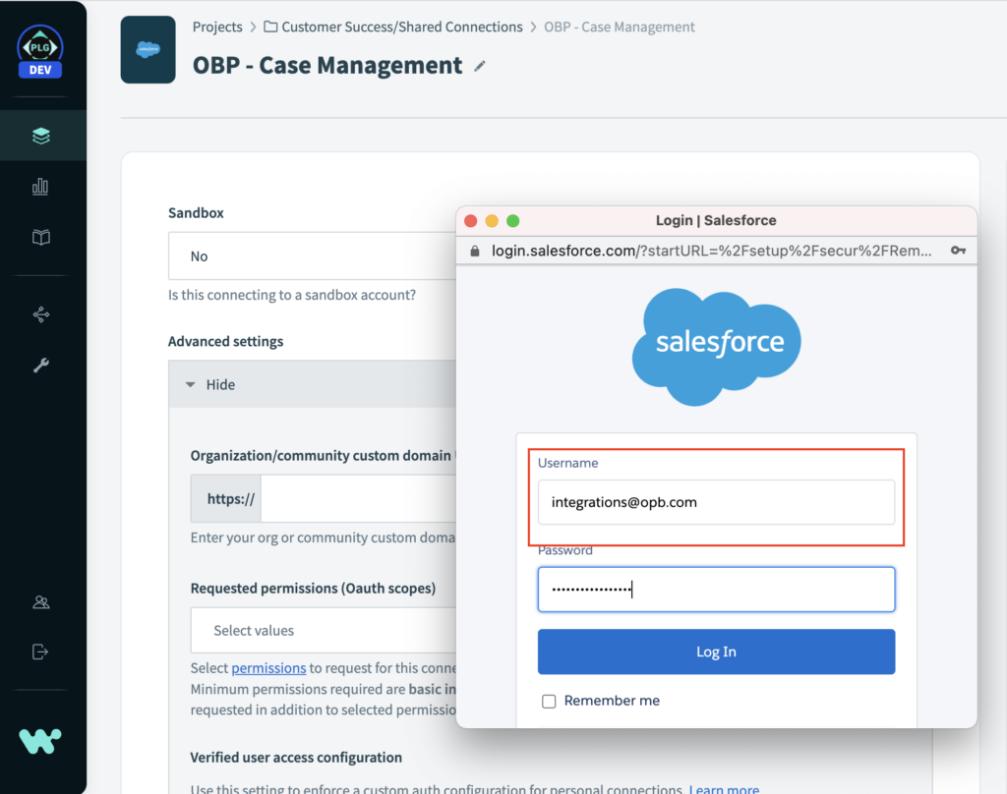This screenshot has height=794, width=1007.
Task: Click the workflow nodes icon in sidebar
Action: point(39,314)
